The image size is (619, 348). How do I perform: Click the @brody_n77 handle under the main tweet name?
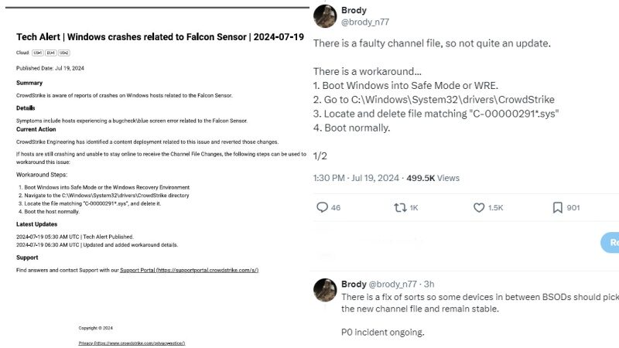point(365,22)
